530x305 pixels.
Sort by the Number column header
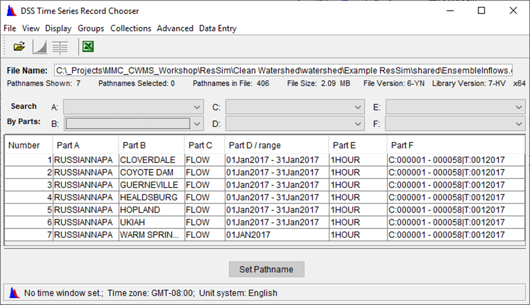tap(29, 145)
